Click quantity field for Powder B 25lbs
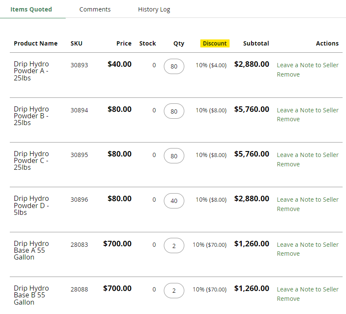The width and height of the screenshot is (346, 314). (174, 111)
